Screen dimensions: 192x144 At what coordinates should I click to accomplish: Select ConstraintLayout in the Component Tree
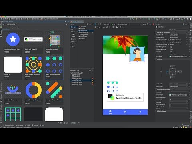[77, 73]
